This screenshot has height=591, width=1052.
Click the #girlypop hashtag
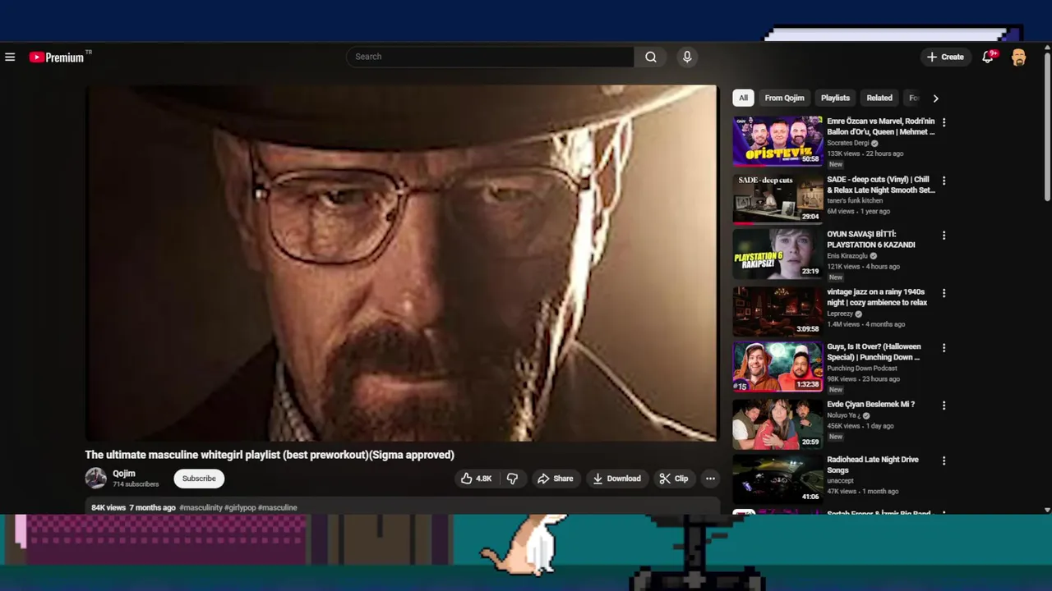[240, 507]
